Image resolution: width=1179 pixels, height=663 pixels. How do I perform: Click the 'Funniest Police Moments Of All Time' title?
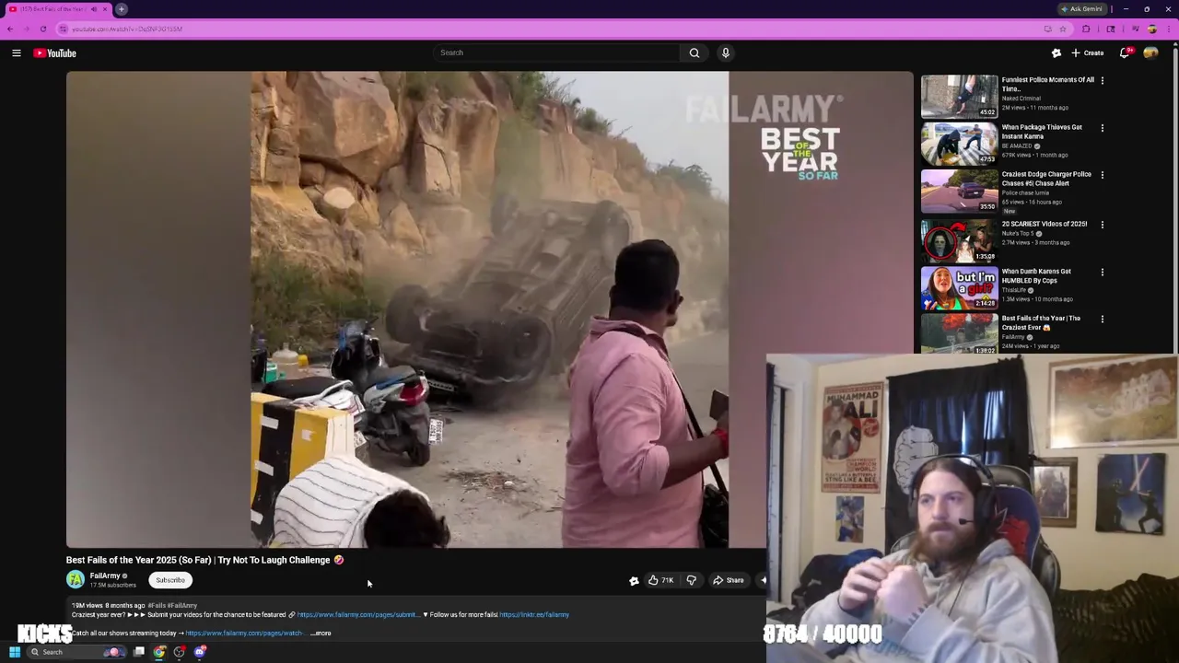point(1047,84)
